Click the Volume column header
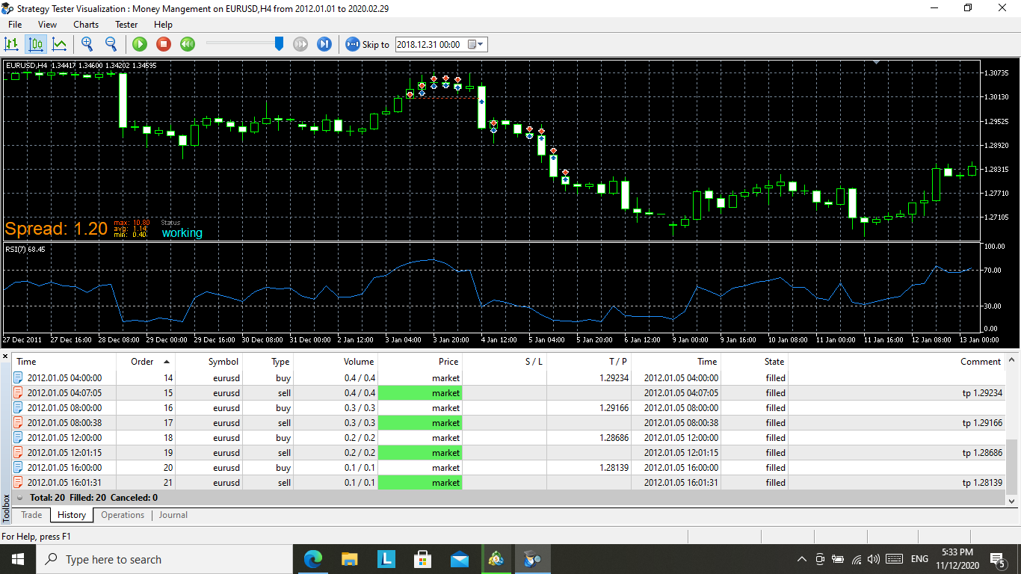This screenshot has width=1021, height=574. [336, 362]
